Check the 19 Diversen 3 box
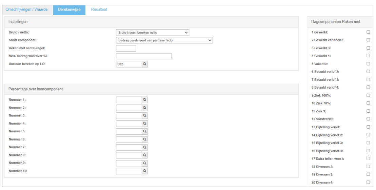The image size is (376, 190). pyautogui.click(x=368, y=174)
